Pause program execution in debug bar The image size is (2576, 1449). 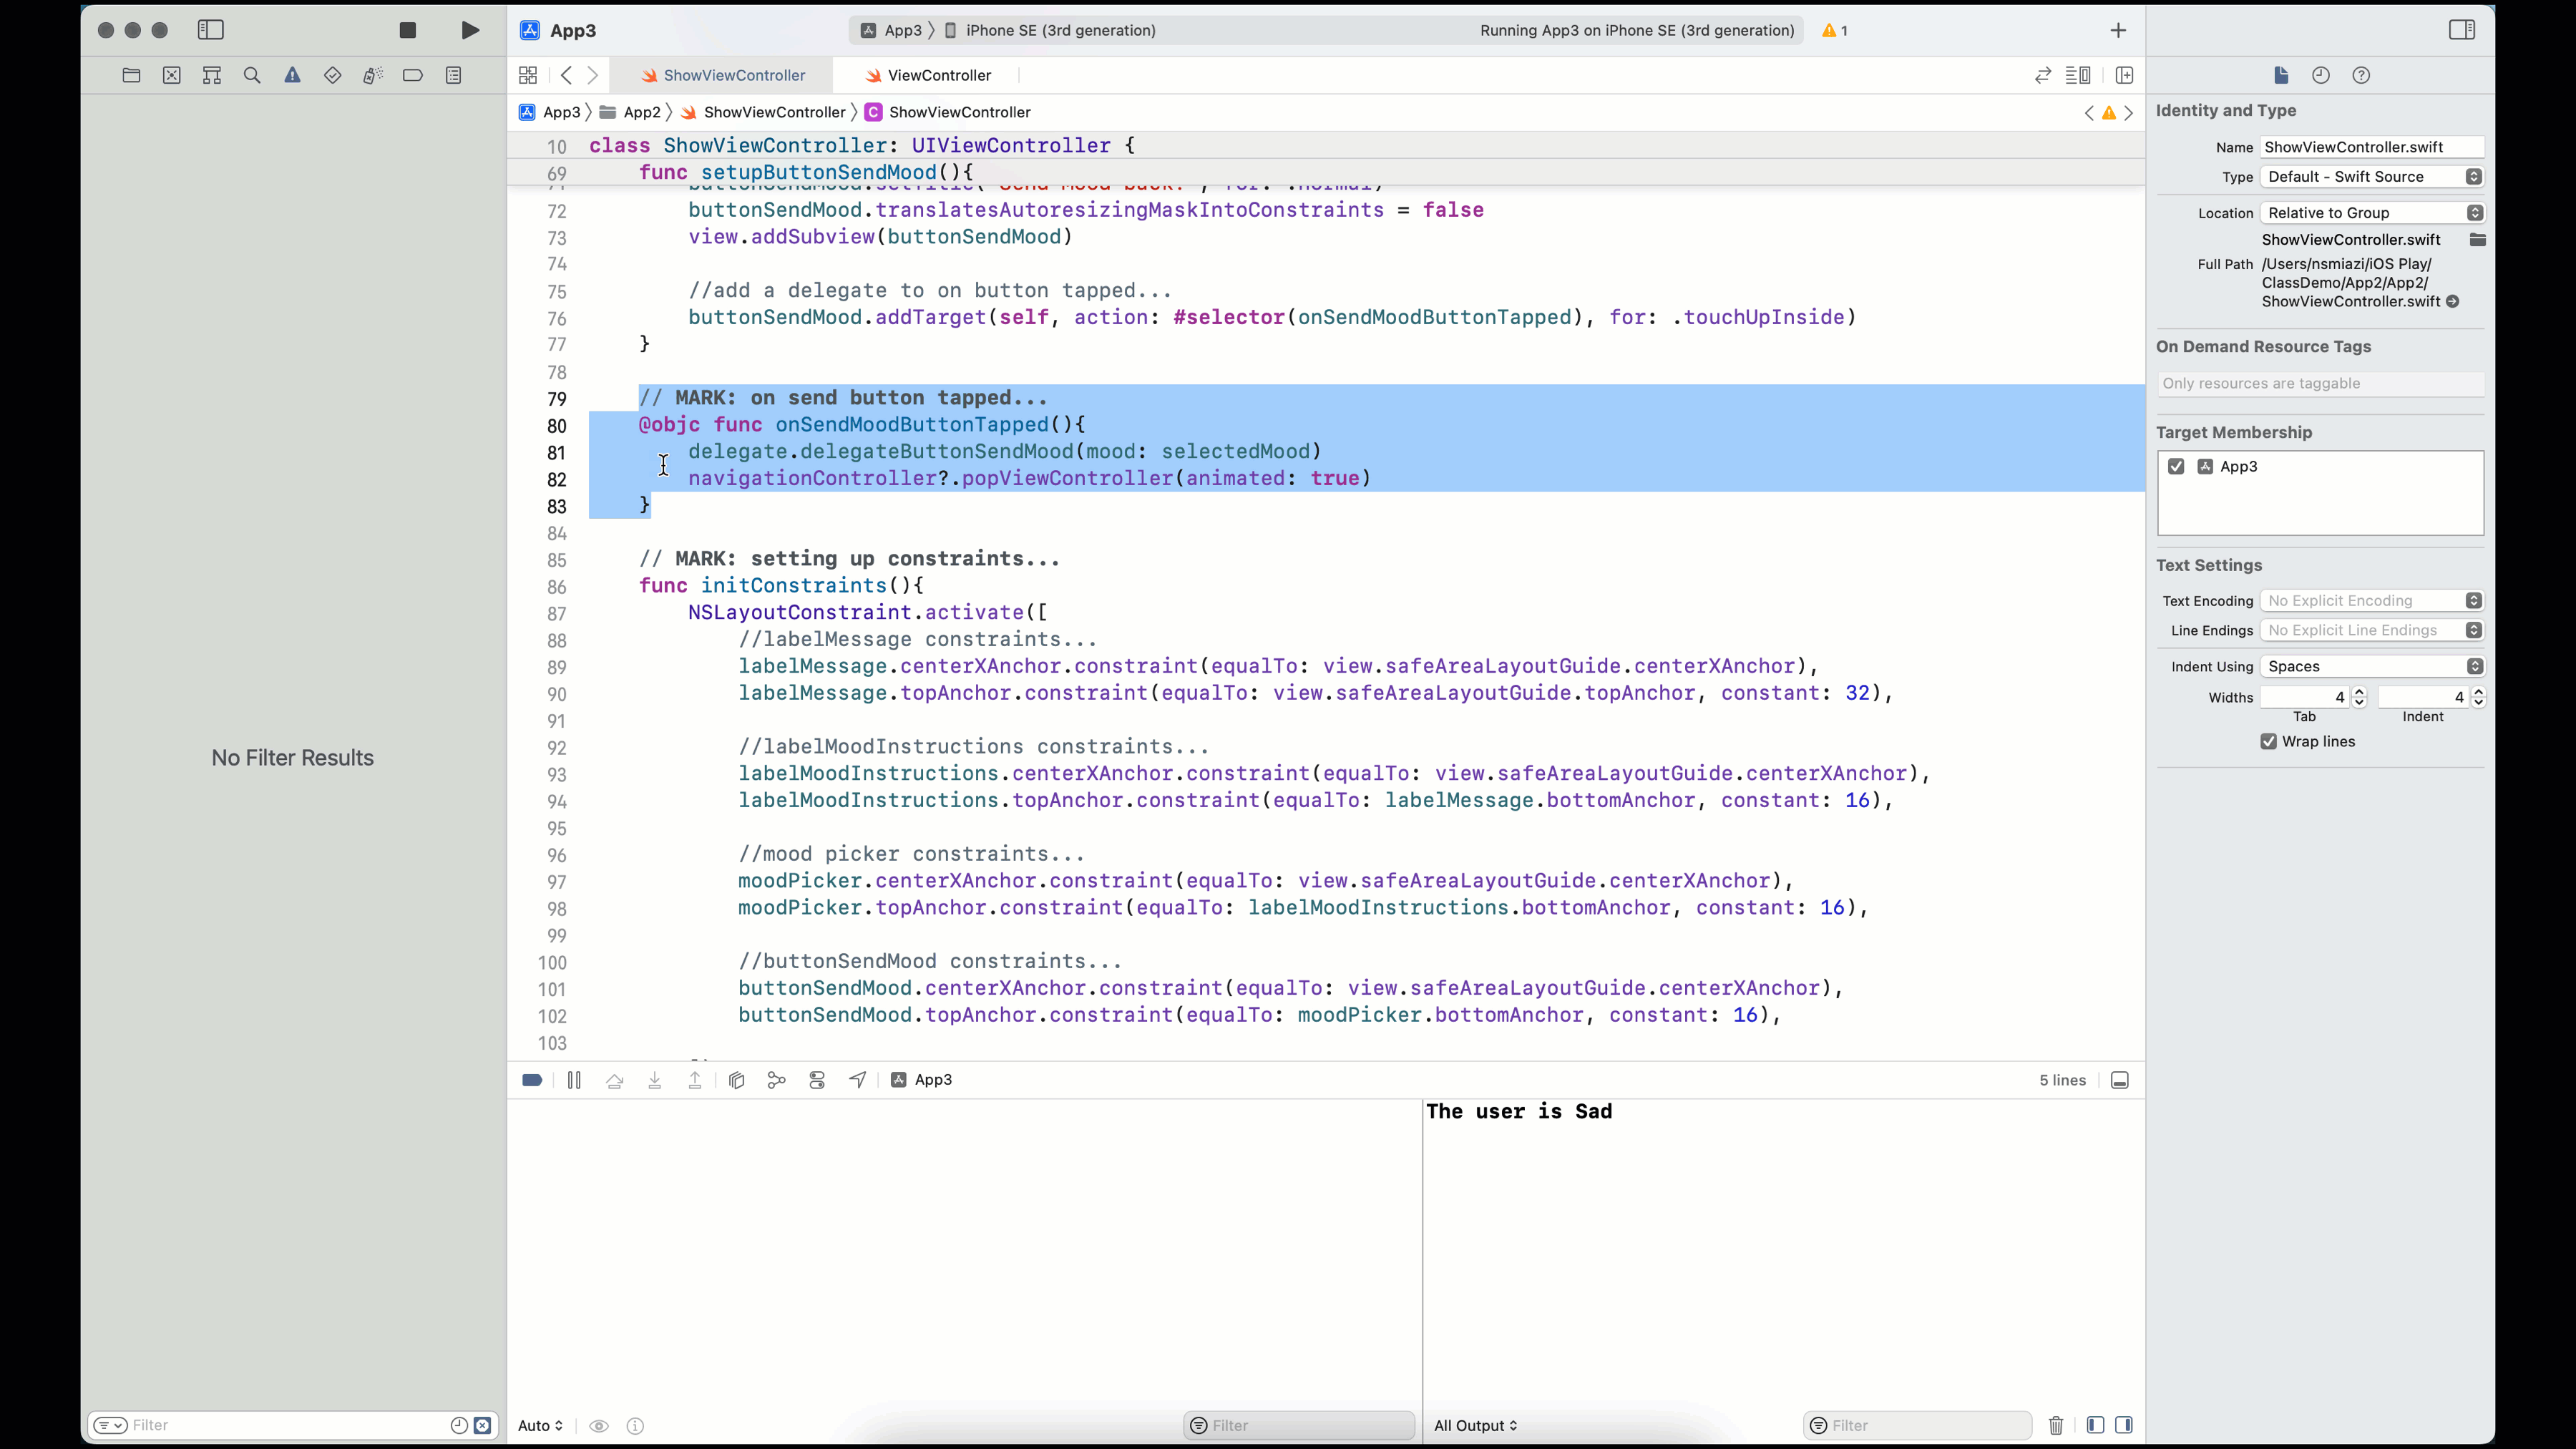(574, 1080)
